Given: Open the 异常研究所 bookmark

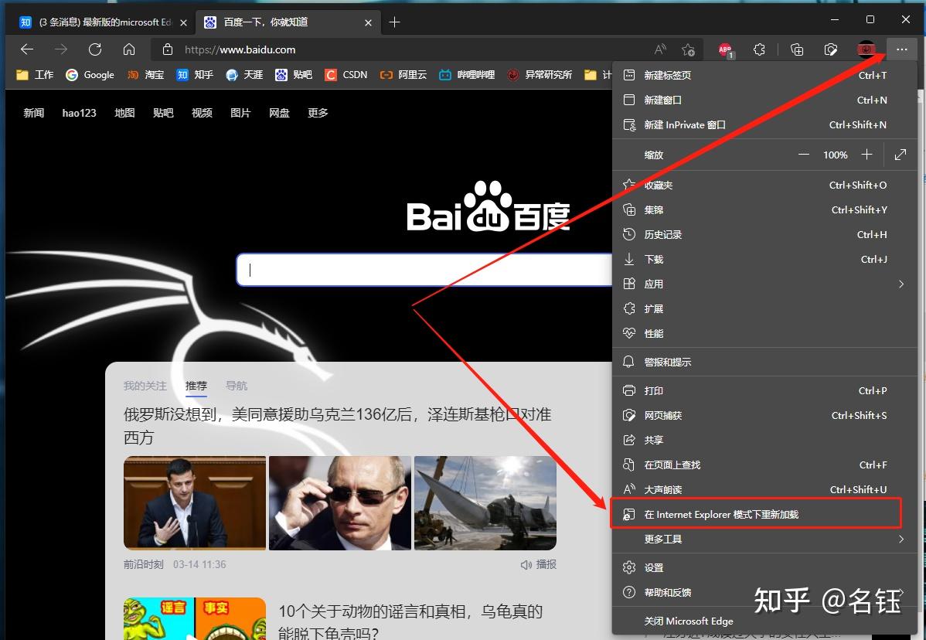Looking at the screenshot, I should coord(540,74).
